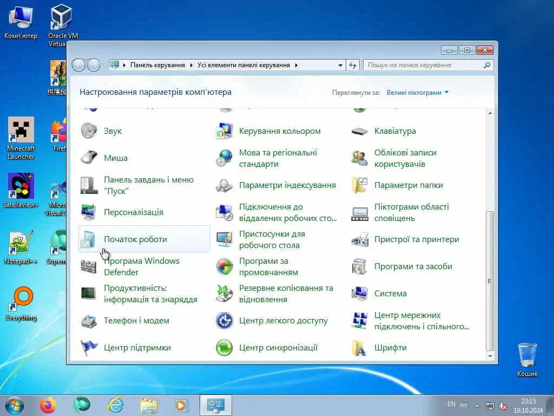Image resolution: width=554 pixels, height=416 pixels.
Task: Open the Звук speaker icon
Action: click(x=89, y=131)
